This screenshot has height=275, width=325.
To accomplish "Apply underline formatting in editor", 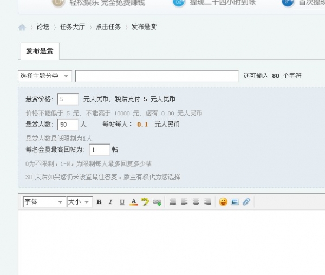I will pos(122,202).
